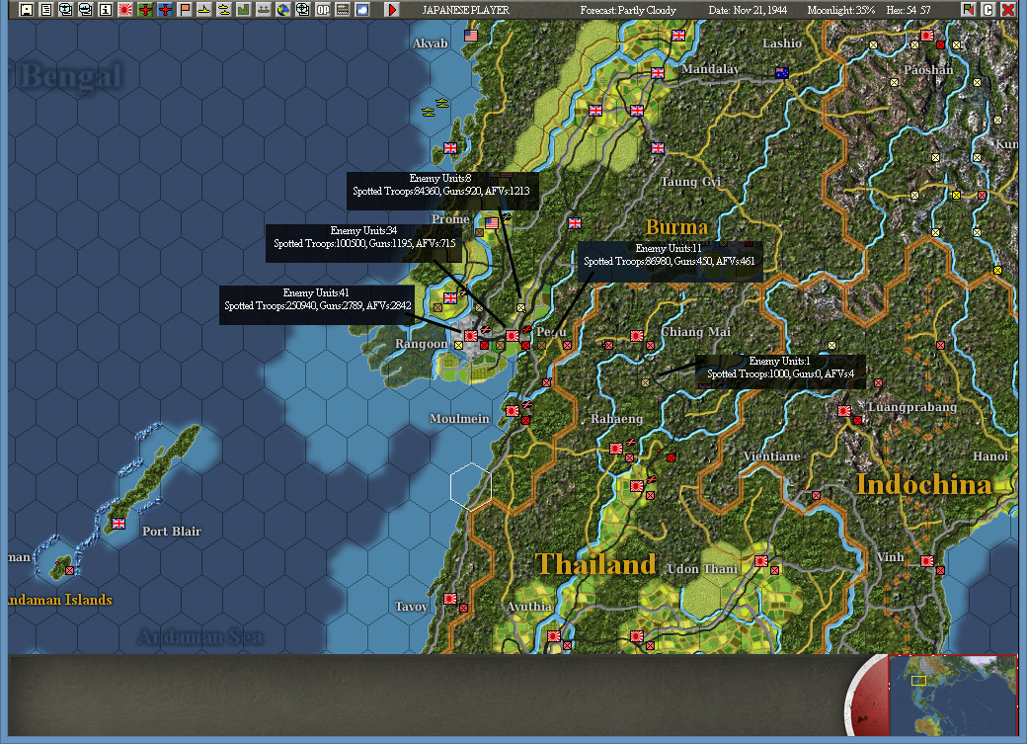The width and height of the screenshot is (1027, 744).
Task: Open the keyboard-style list icon
Action: tap(343, 9)
